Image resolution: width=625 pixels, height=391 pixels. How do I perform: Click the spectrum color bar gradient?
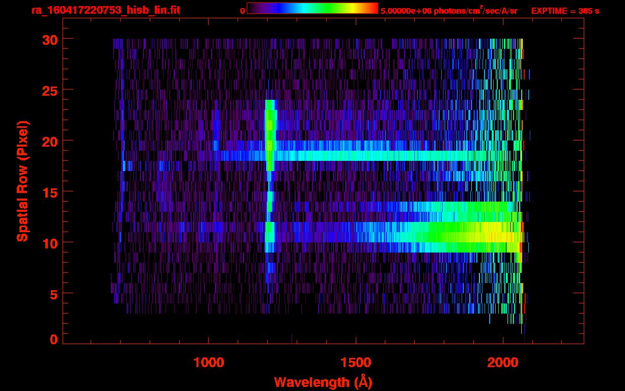tap(312, 8)
